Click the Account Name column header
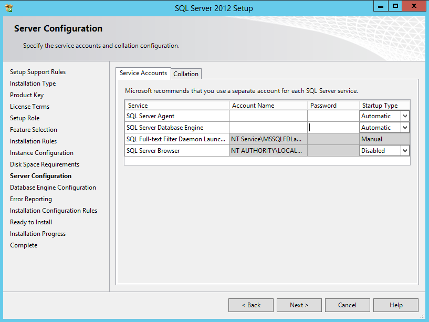Screen dimensions: 429x322 click(x=268, y=106)
